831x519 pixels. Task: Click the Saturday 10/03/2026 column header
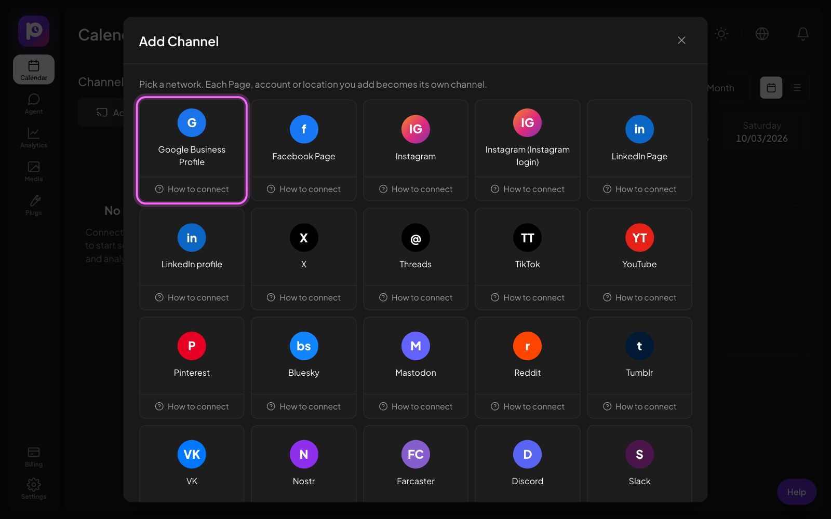coord(761,132)
